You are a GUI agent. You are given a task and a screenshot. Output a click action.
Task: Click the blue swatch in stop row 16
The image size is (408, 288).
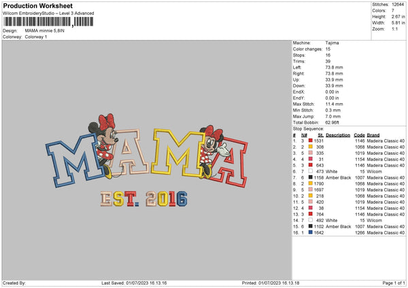point(311,232)
